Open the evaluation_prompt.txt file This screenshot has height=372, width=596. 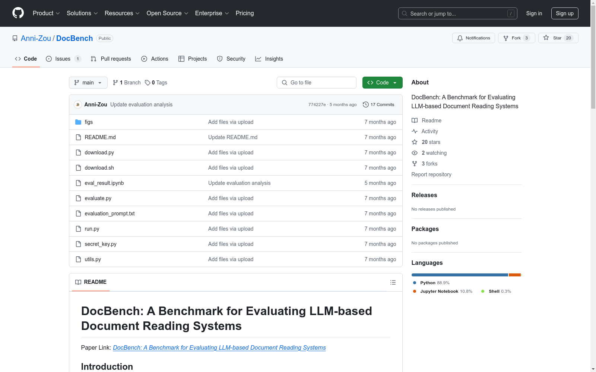click(x=110, y=214)
